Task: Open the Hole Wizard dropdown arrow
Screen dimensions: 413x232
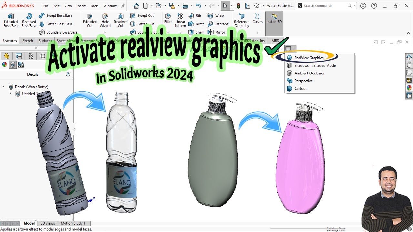Action: pos(105,33)
